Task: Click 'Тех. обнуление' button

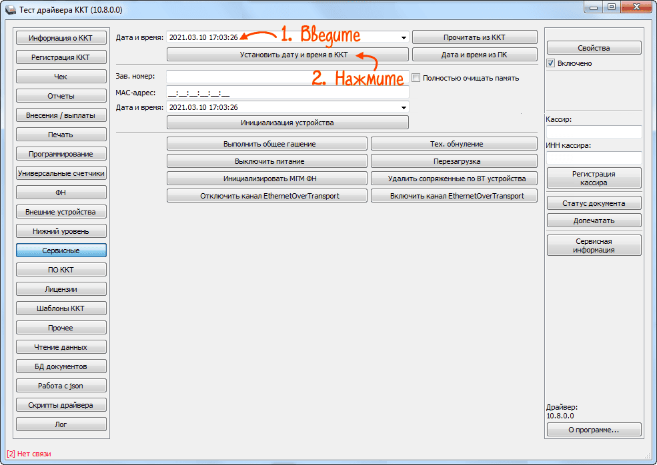Action: click(454, 144)
